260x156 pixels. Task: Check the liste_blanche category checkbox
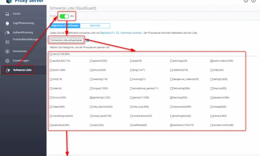click(x=91, y=107)
